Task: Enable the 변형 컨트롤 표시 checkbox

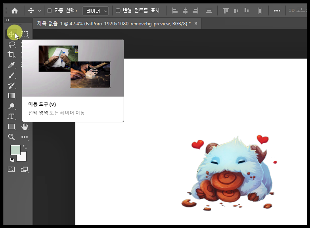Action: click(118, 10)
